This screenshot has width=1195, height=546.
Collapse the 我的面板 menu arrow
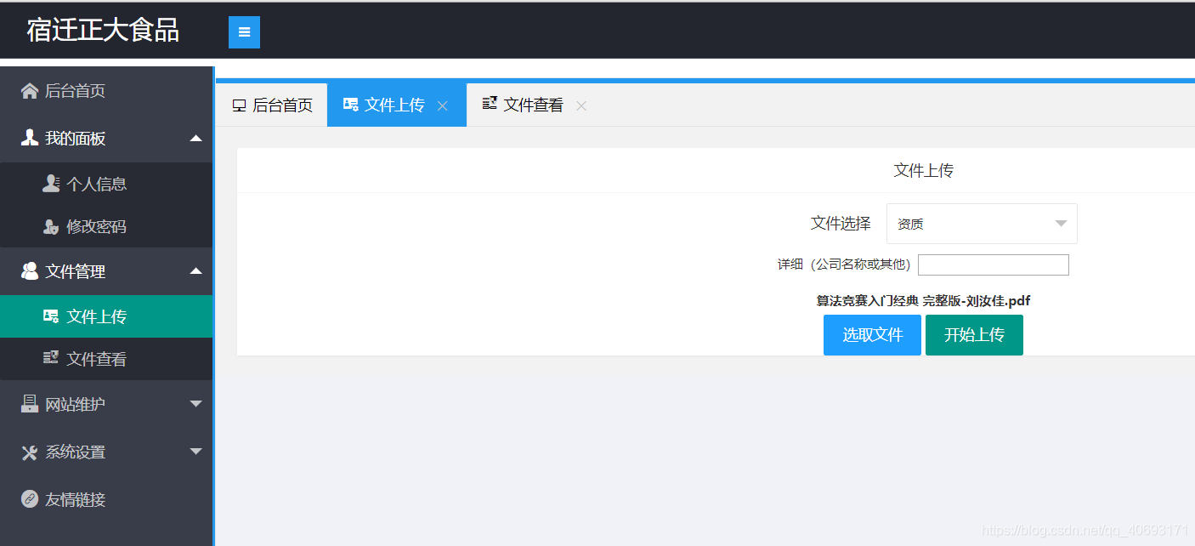[x=196, y=138]
